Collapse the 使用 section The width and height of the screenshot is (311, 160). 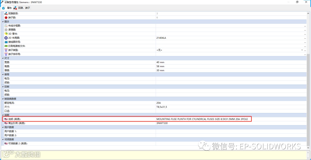coord(3,75)
